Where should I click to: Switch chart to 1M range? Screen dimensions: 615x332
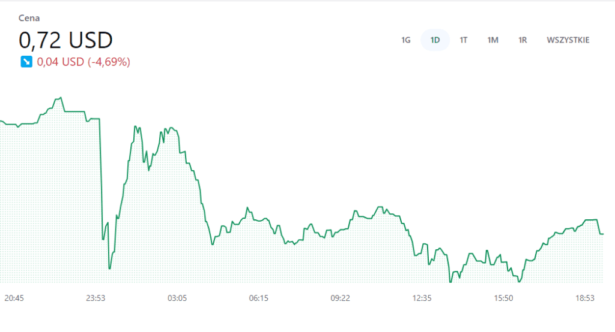pyautogui.click(x=492, y=40)
